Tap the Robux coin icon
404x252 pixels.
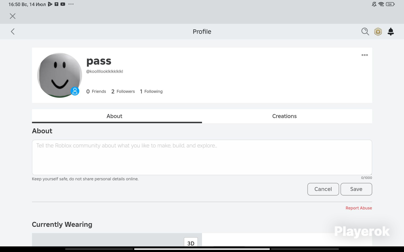coord(378,31)
